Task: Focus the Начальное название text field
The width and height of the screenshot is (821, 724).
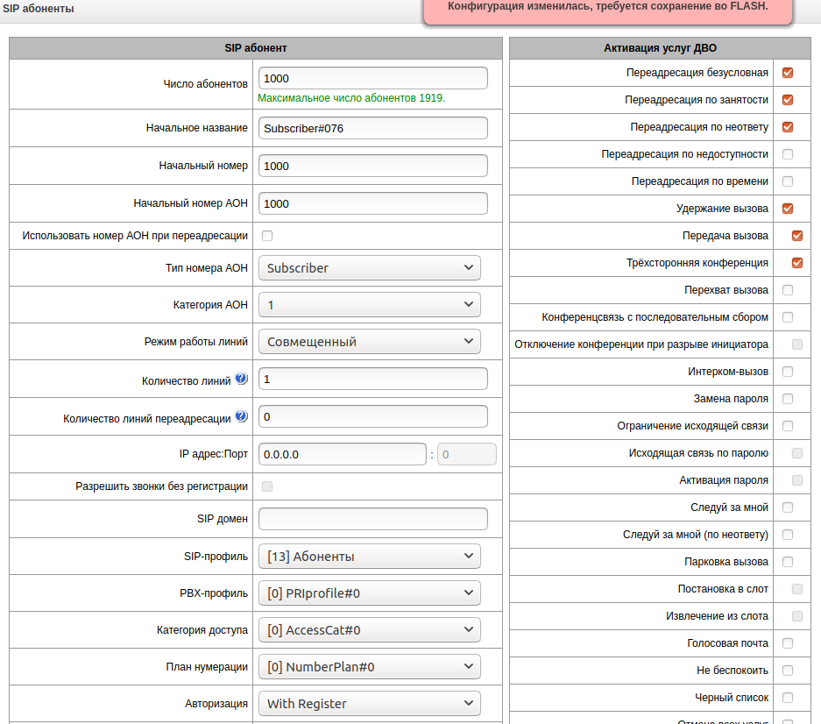Action: (373, 128)
